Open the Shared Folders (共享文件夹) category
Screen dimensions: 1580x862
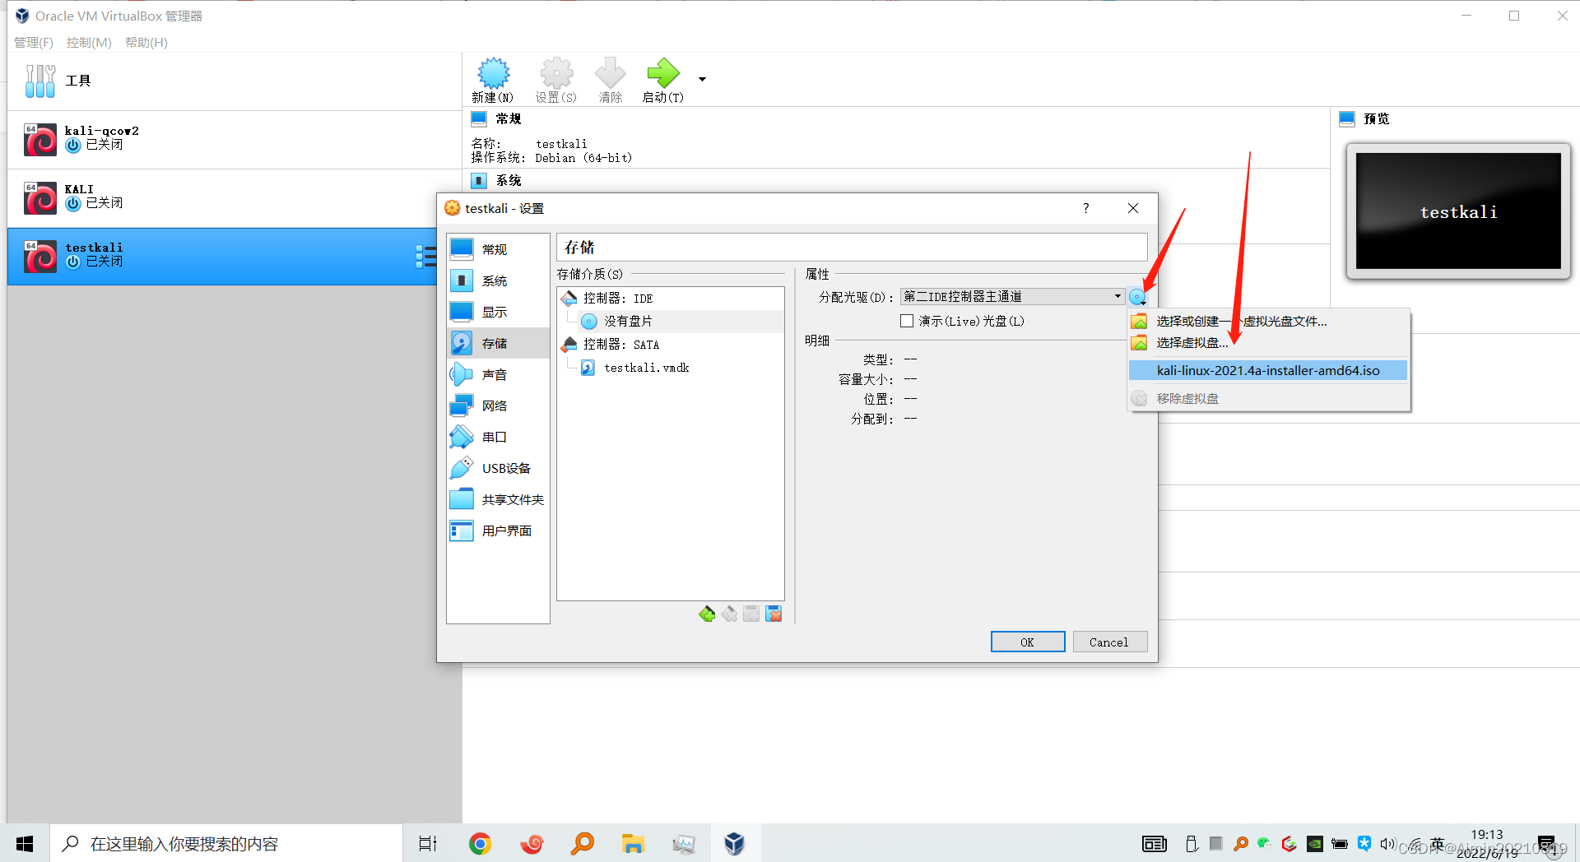[498, 499]
